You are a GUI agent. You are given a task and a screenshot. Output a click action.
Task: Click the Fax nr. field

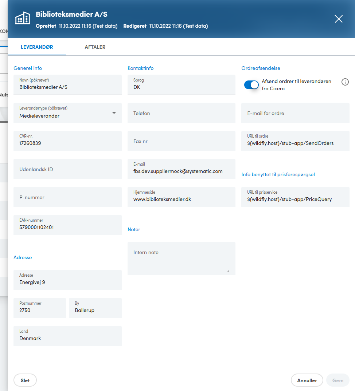coord(182,141)
